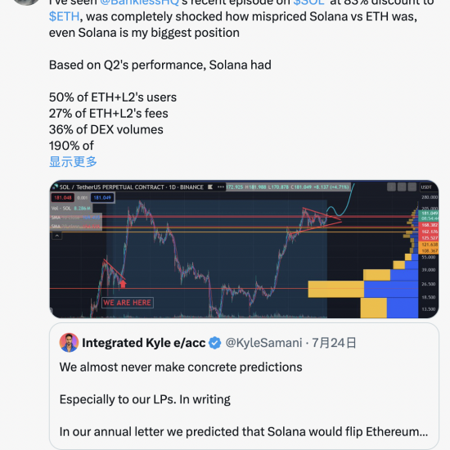Collapse the chart legend caret

(x=57, y=236)
